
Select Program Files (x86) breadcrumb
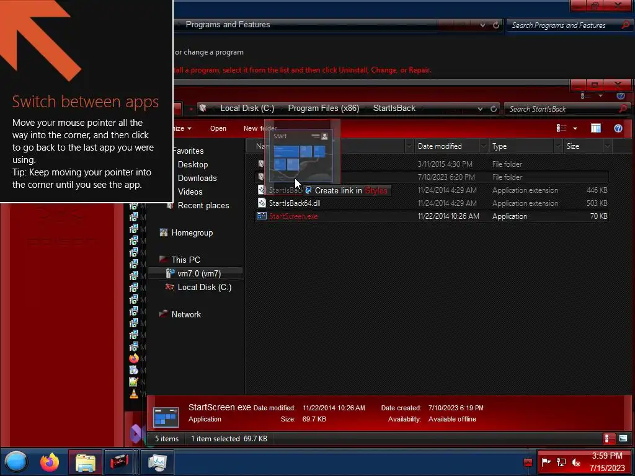click(x=323, y=108)
